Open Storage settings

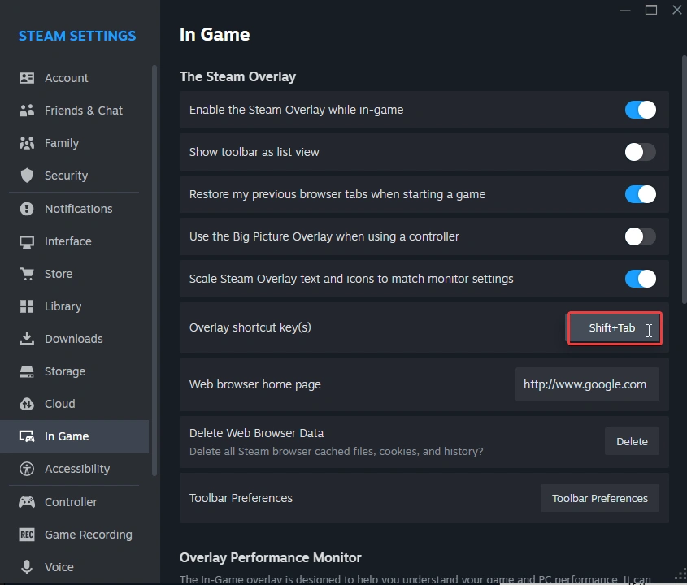tap(75, 371)
